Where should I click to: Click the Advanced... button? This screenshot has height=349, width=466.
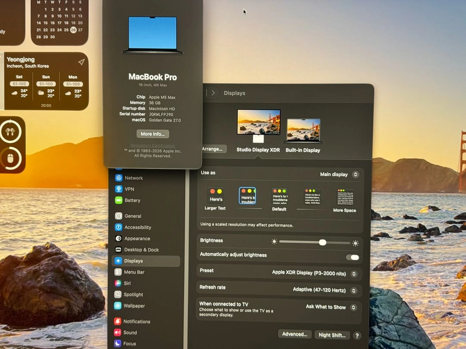295,334
